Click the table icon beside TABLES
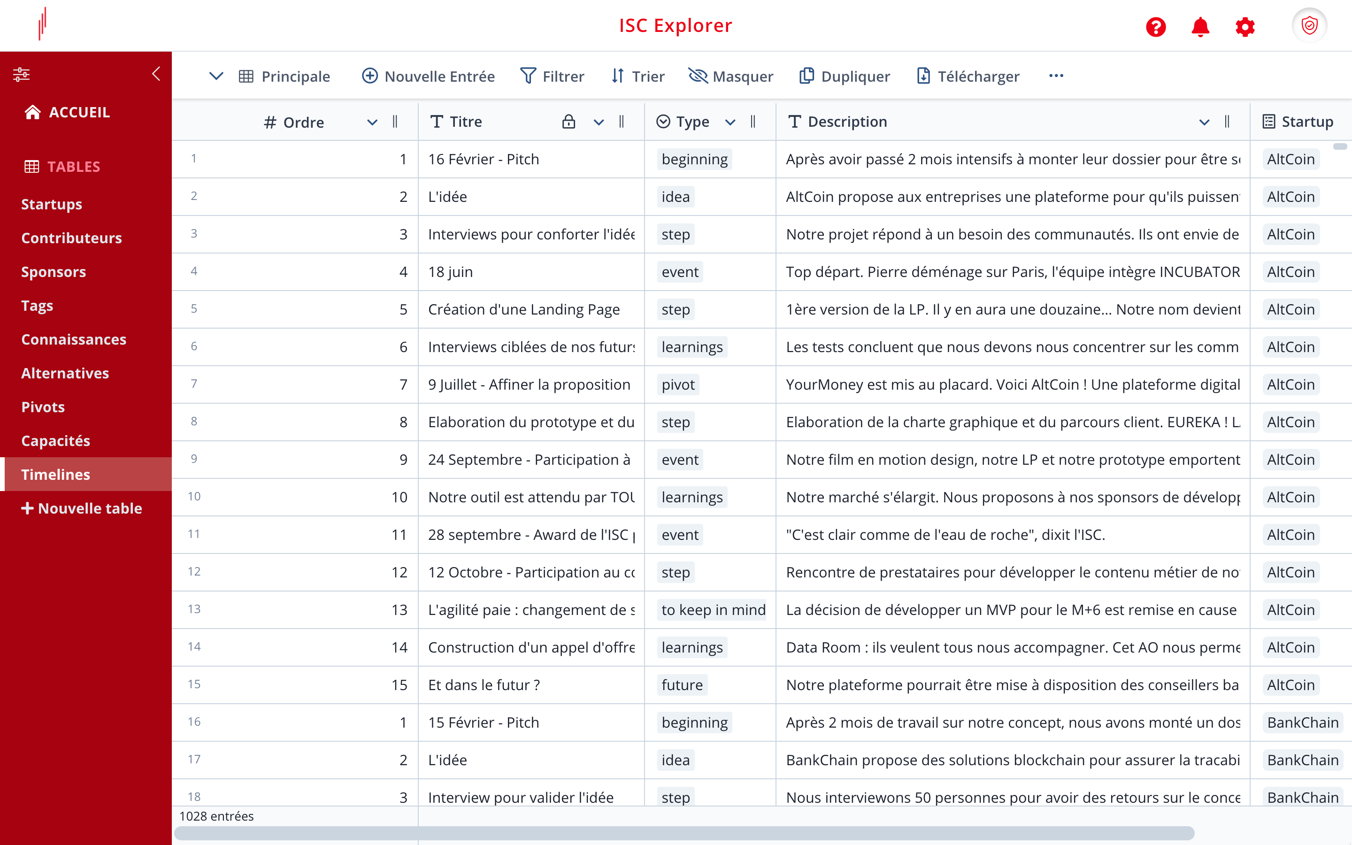The height and width of the screenshot is (845, 1352). (32, 167)
